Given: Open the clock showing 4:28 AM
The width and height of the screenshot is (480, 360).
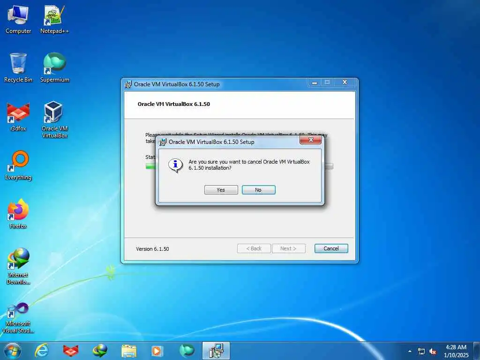Looking at the screenshot, I should [x=456, y=351].
